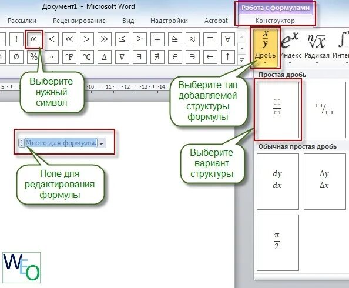Viewport: 349px width, 288px height.
Task: Insert the percent symbol
Action: point(34,57)
